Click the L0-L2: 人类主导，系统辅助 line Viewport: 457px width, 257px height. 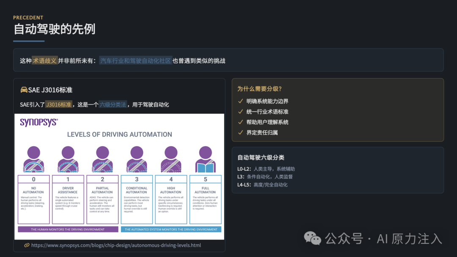(266, 169)
